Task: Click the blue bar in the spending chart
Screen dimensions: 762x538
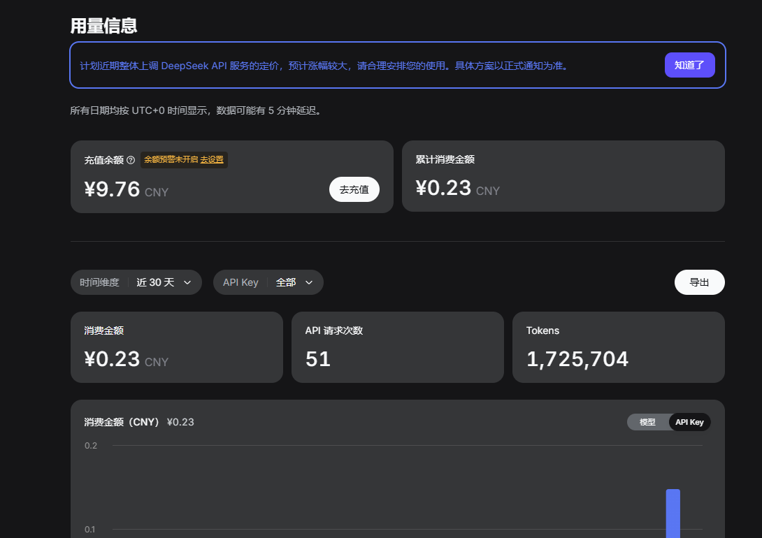Action: (673, 514)
